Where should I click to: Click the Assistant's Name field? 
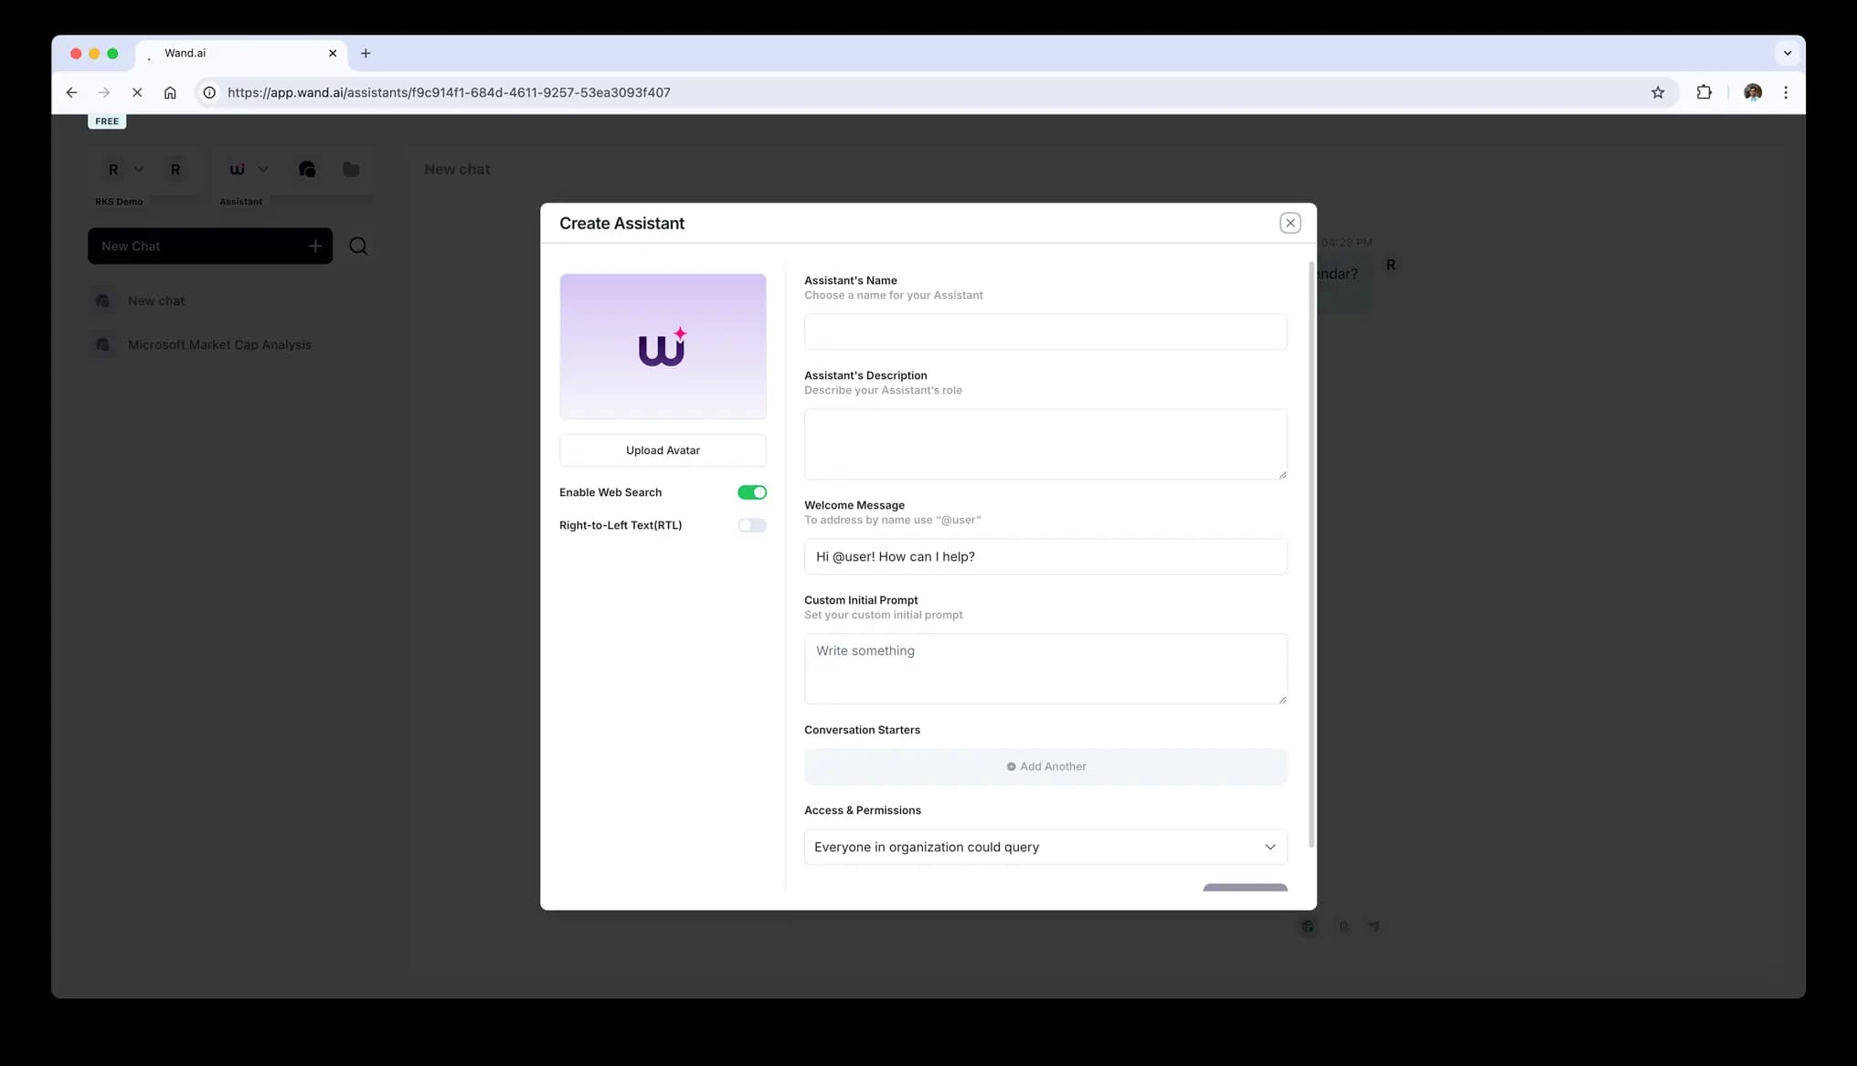click(x=1045, y=332)
